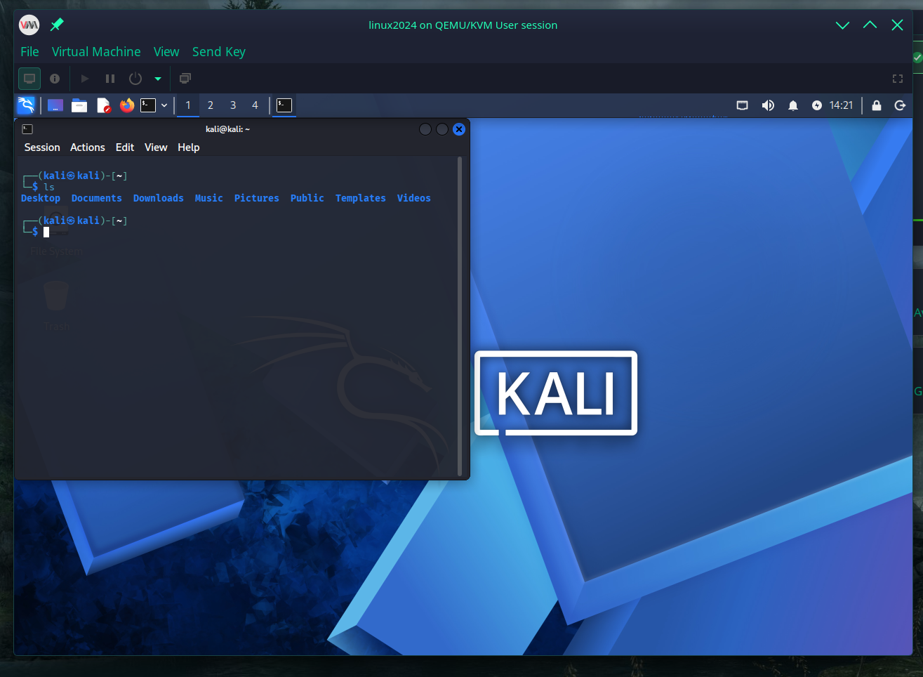
Task: Toggle the pin (keep above) icon in title bar
Action: coord(57,25)
